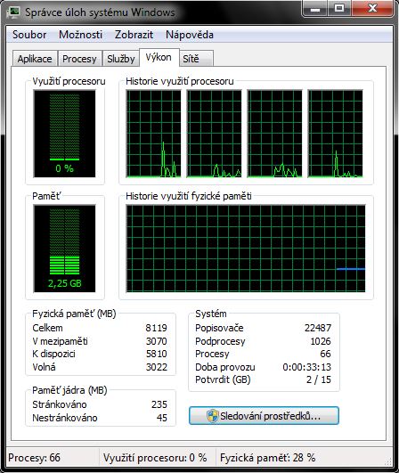
Task: Switch to the Sítě tab
Action: [196, 59]
